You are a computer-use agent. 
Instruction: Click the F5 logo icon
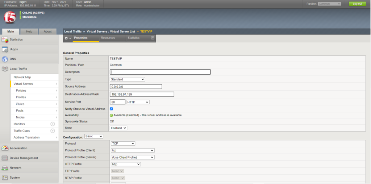click(9, 17)
